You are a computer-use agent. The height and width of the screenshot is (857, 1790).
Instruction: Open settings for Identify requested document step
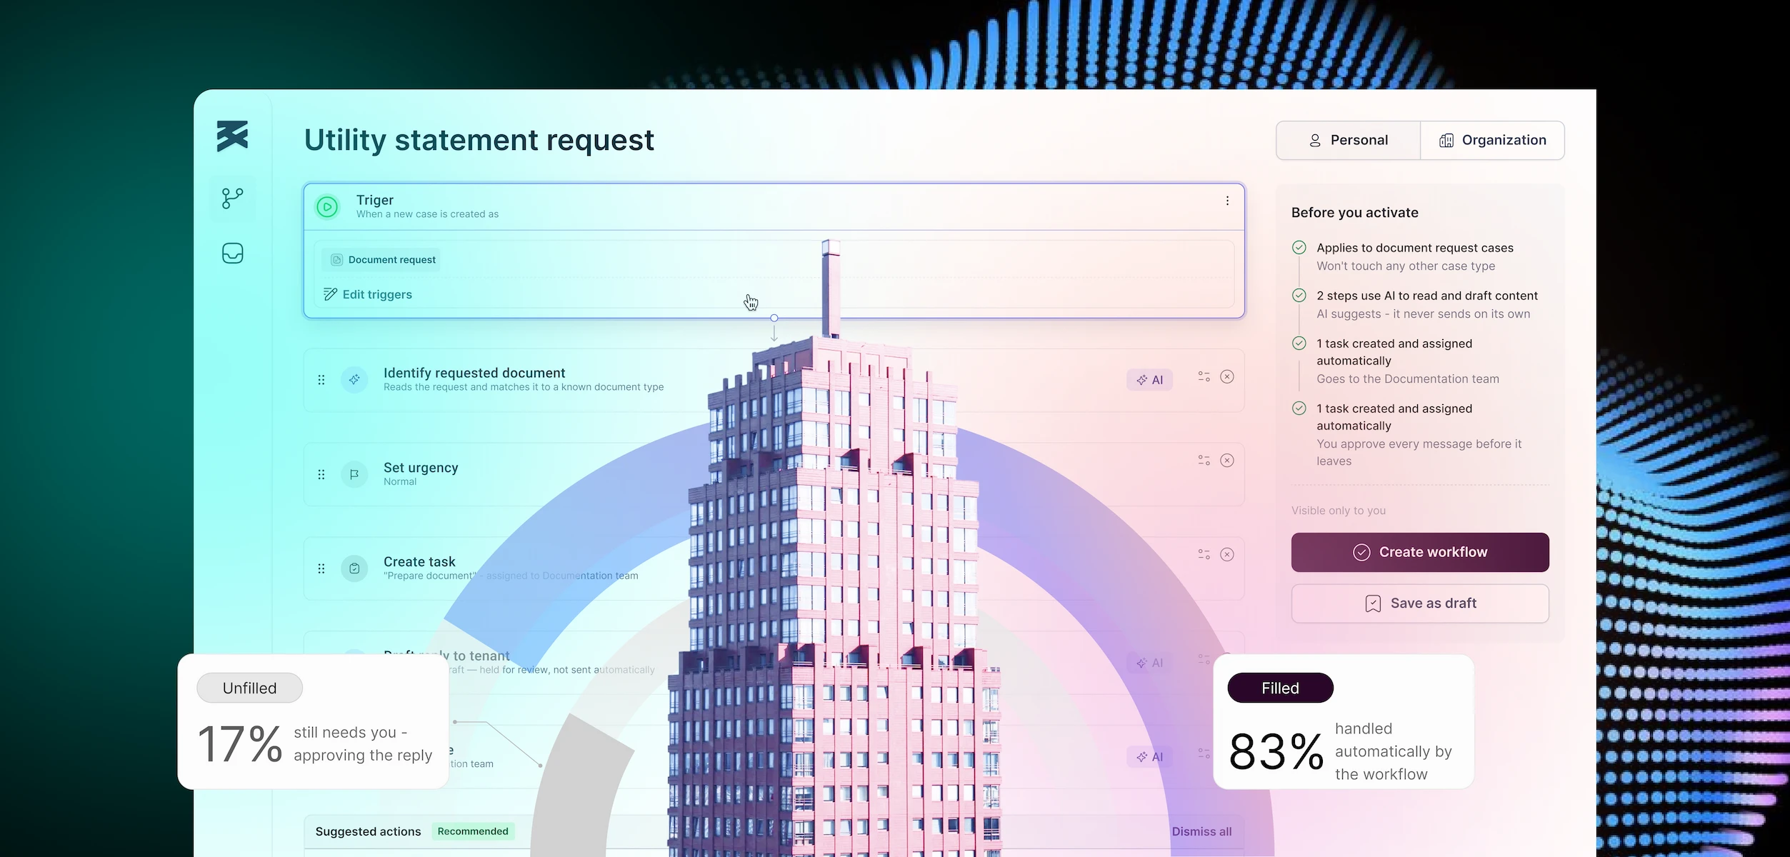point(1204,376)
